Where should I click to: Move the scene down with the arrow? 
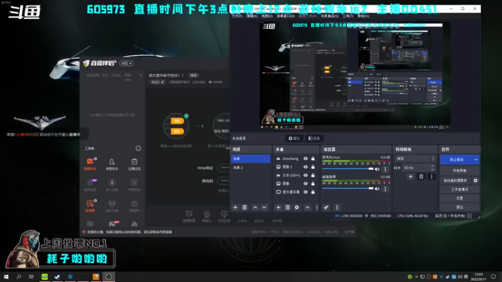264,207
